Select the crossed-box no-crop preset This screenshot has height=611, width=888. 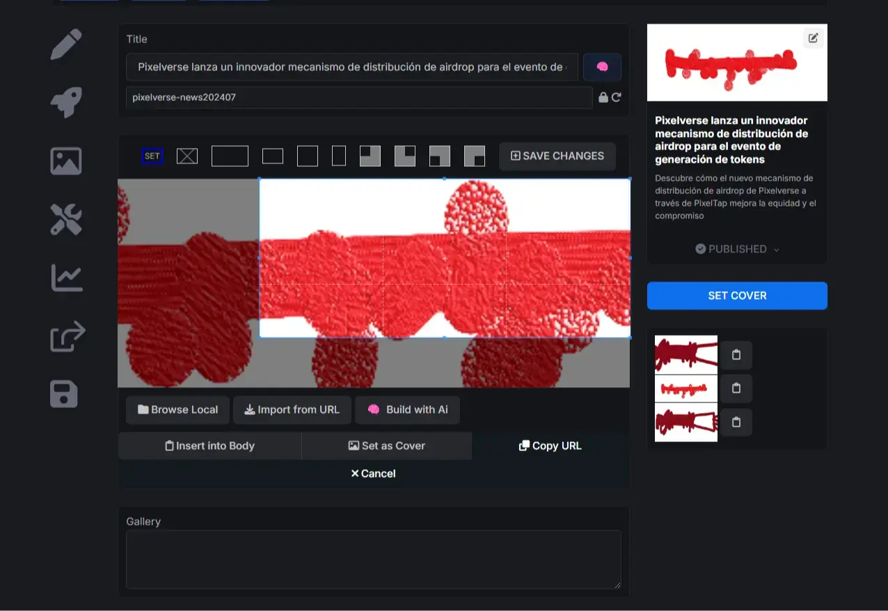[187, 156]
